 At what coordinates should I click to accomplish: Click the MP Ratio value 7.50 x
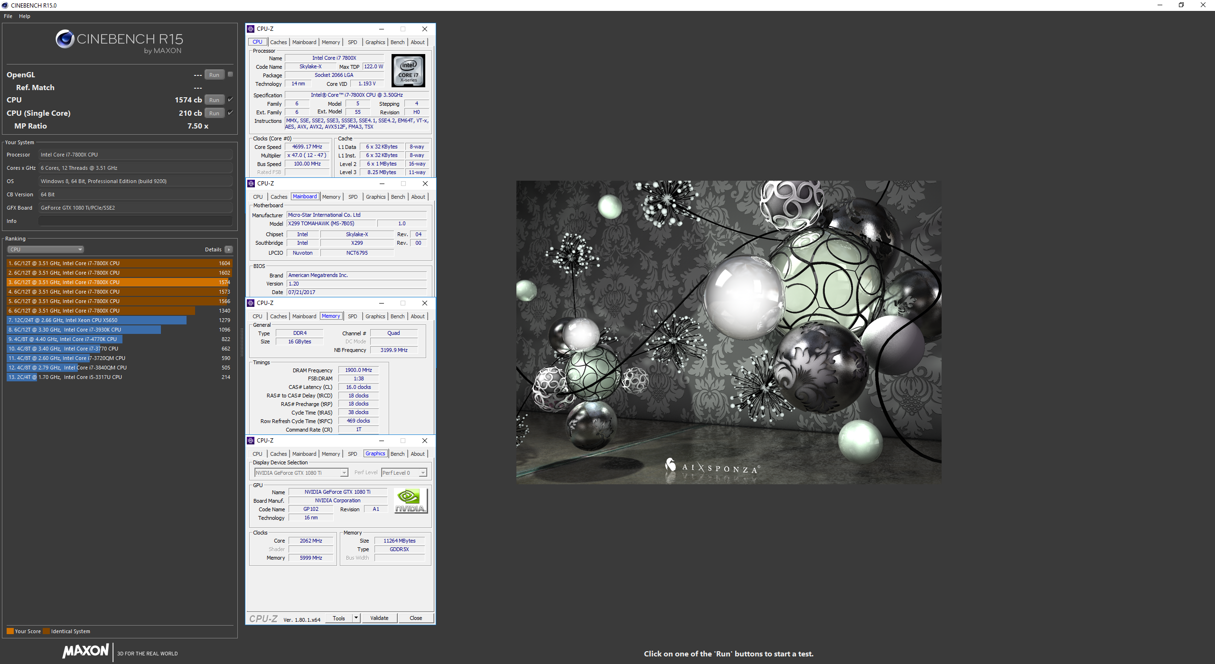198,126
